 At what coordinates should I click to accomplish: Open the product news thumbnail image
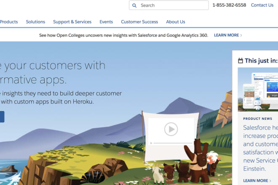pos(258,90)
